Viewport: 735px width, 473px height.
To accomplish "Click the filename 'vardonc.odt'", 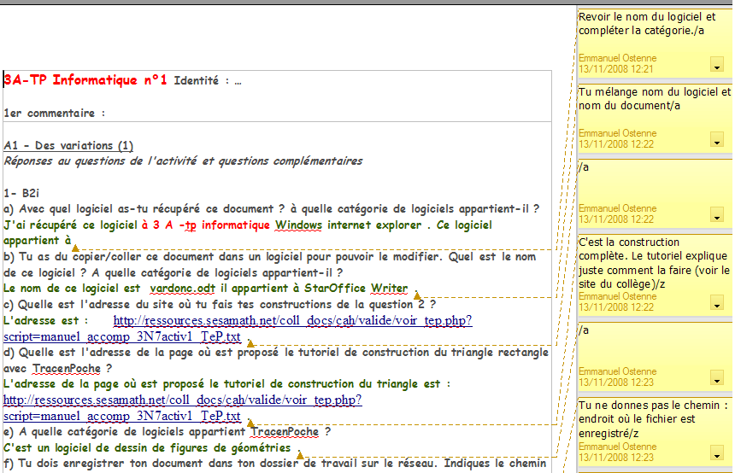I will pos(182,289).
